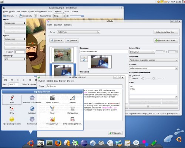Open the Инструменты menu in Avidemux
The width and height of the screenshot is (185, 148).
(x=41, y=11)
